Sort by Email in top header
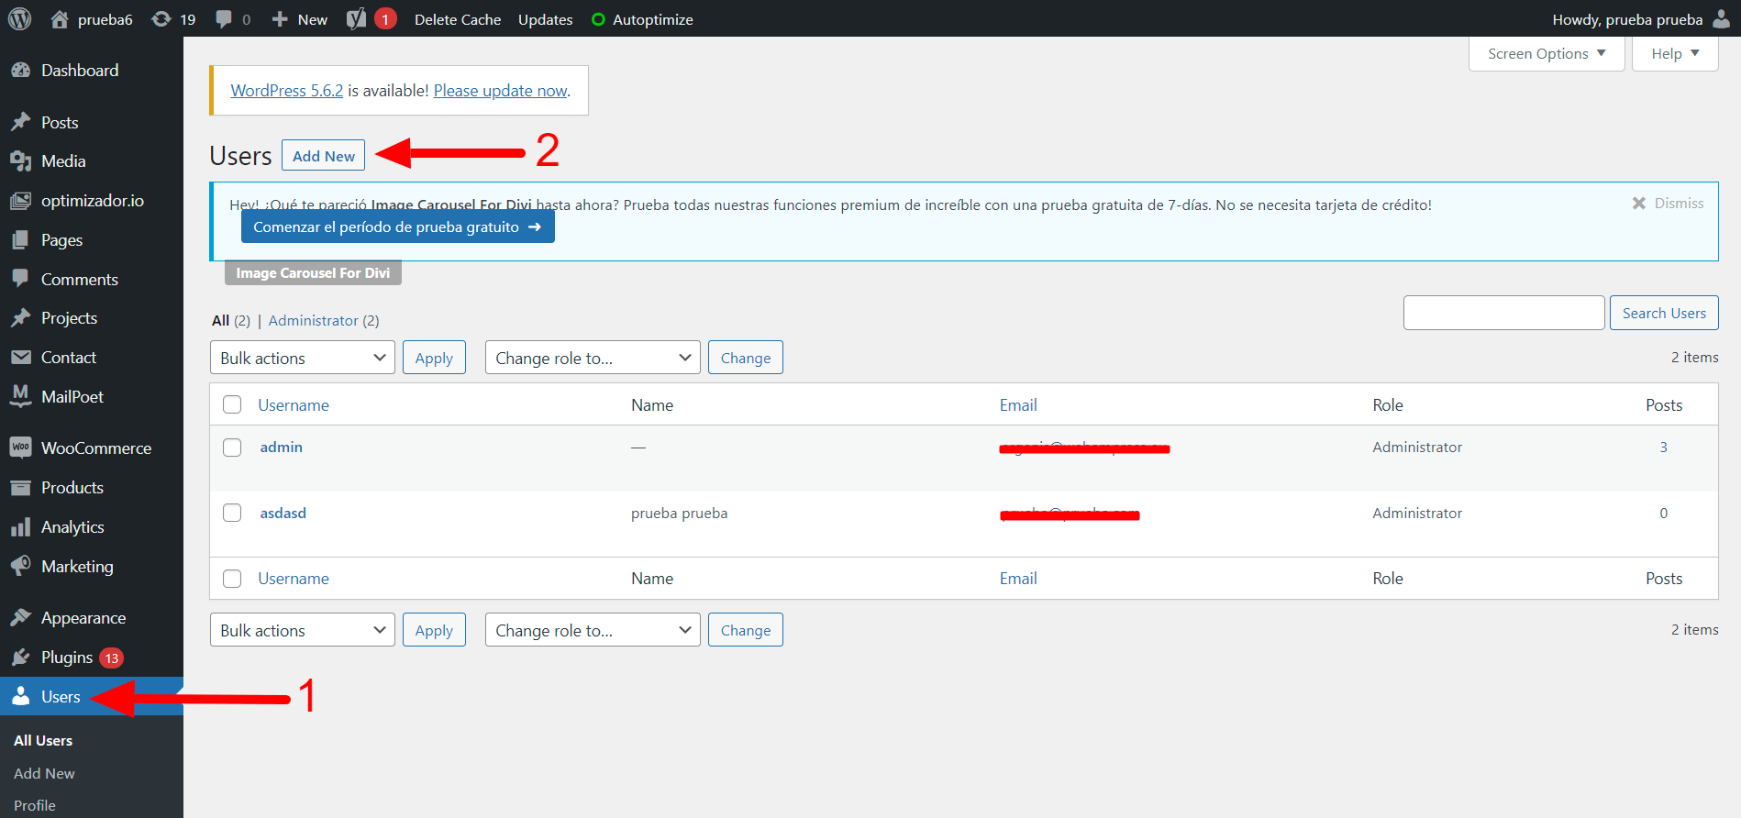Image resolution: width=1741 pixels, height=818 pixels. 1018,405
